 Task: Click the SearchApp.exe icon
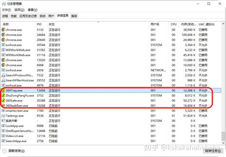coord(3,141)
